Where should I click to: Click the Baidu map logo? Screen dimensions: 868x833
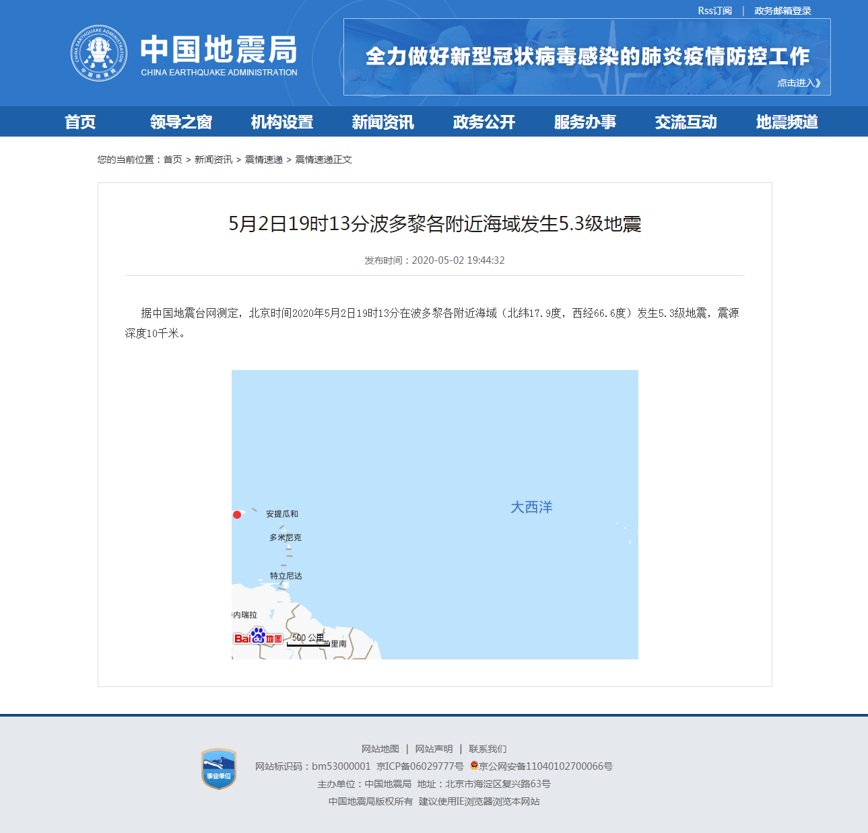[258, 637]
